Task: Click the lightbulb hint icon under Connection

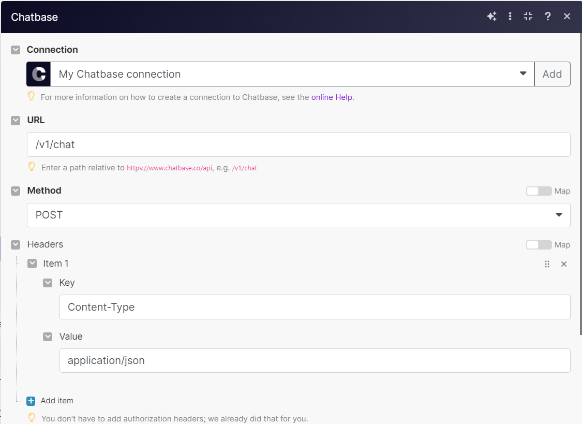Action: pos(32,96)
